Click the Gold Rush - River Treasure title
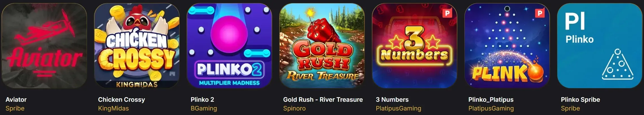644x115 pixels. [323, 99]
